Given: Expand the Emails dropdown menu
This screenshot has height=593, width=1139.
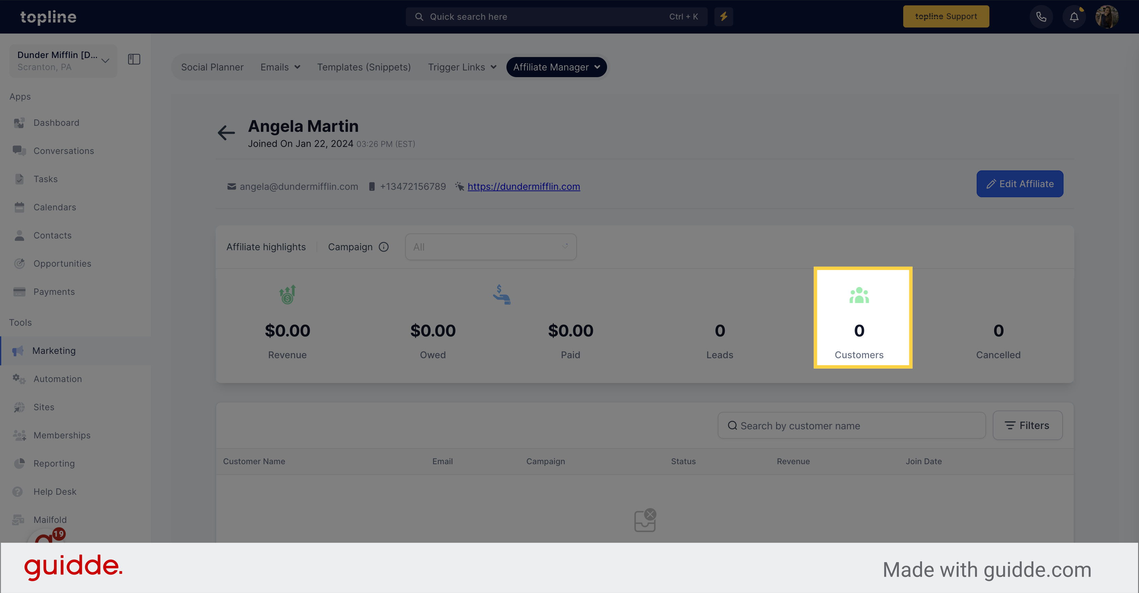Looking at the screenshot, I should 280,67.
